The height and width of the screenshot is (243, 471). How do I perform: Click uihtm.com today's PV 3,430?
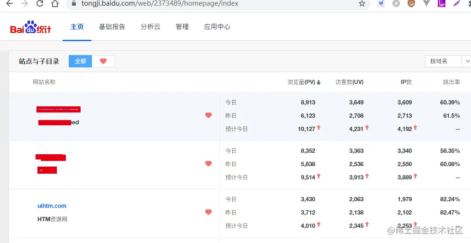(308, 199)
